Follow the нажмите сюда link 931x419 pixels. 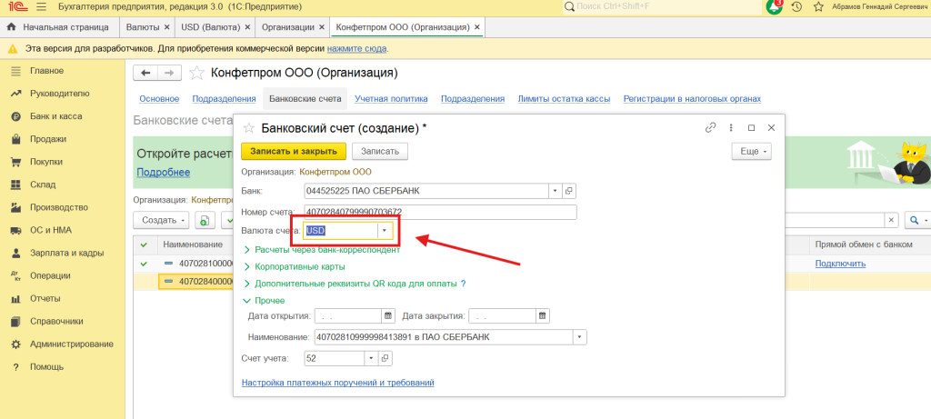click(356, 49)
